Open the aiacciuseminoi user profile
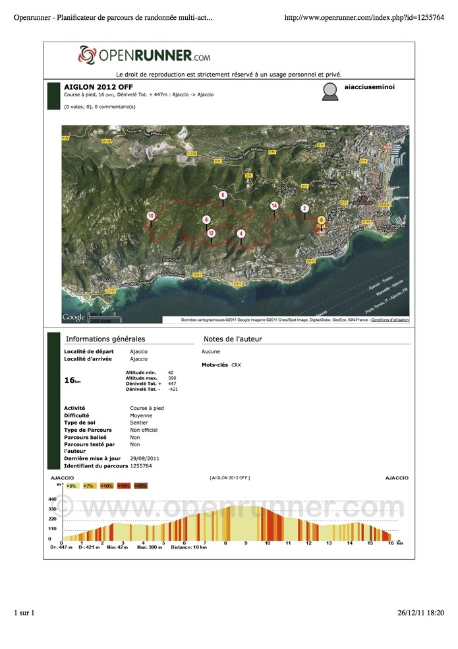 369,87
